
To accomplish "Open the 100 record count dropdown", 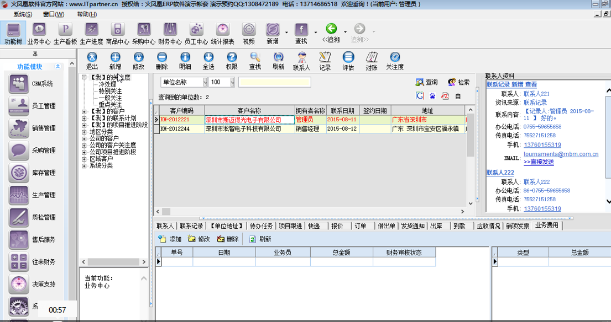I will pyautogui.click(x=232, y=82).
